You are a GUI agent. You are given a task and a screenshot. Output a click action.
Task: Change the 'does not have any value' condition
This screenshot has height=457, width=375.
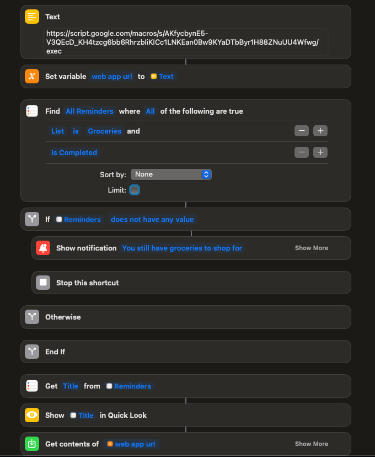[152, 220]
